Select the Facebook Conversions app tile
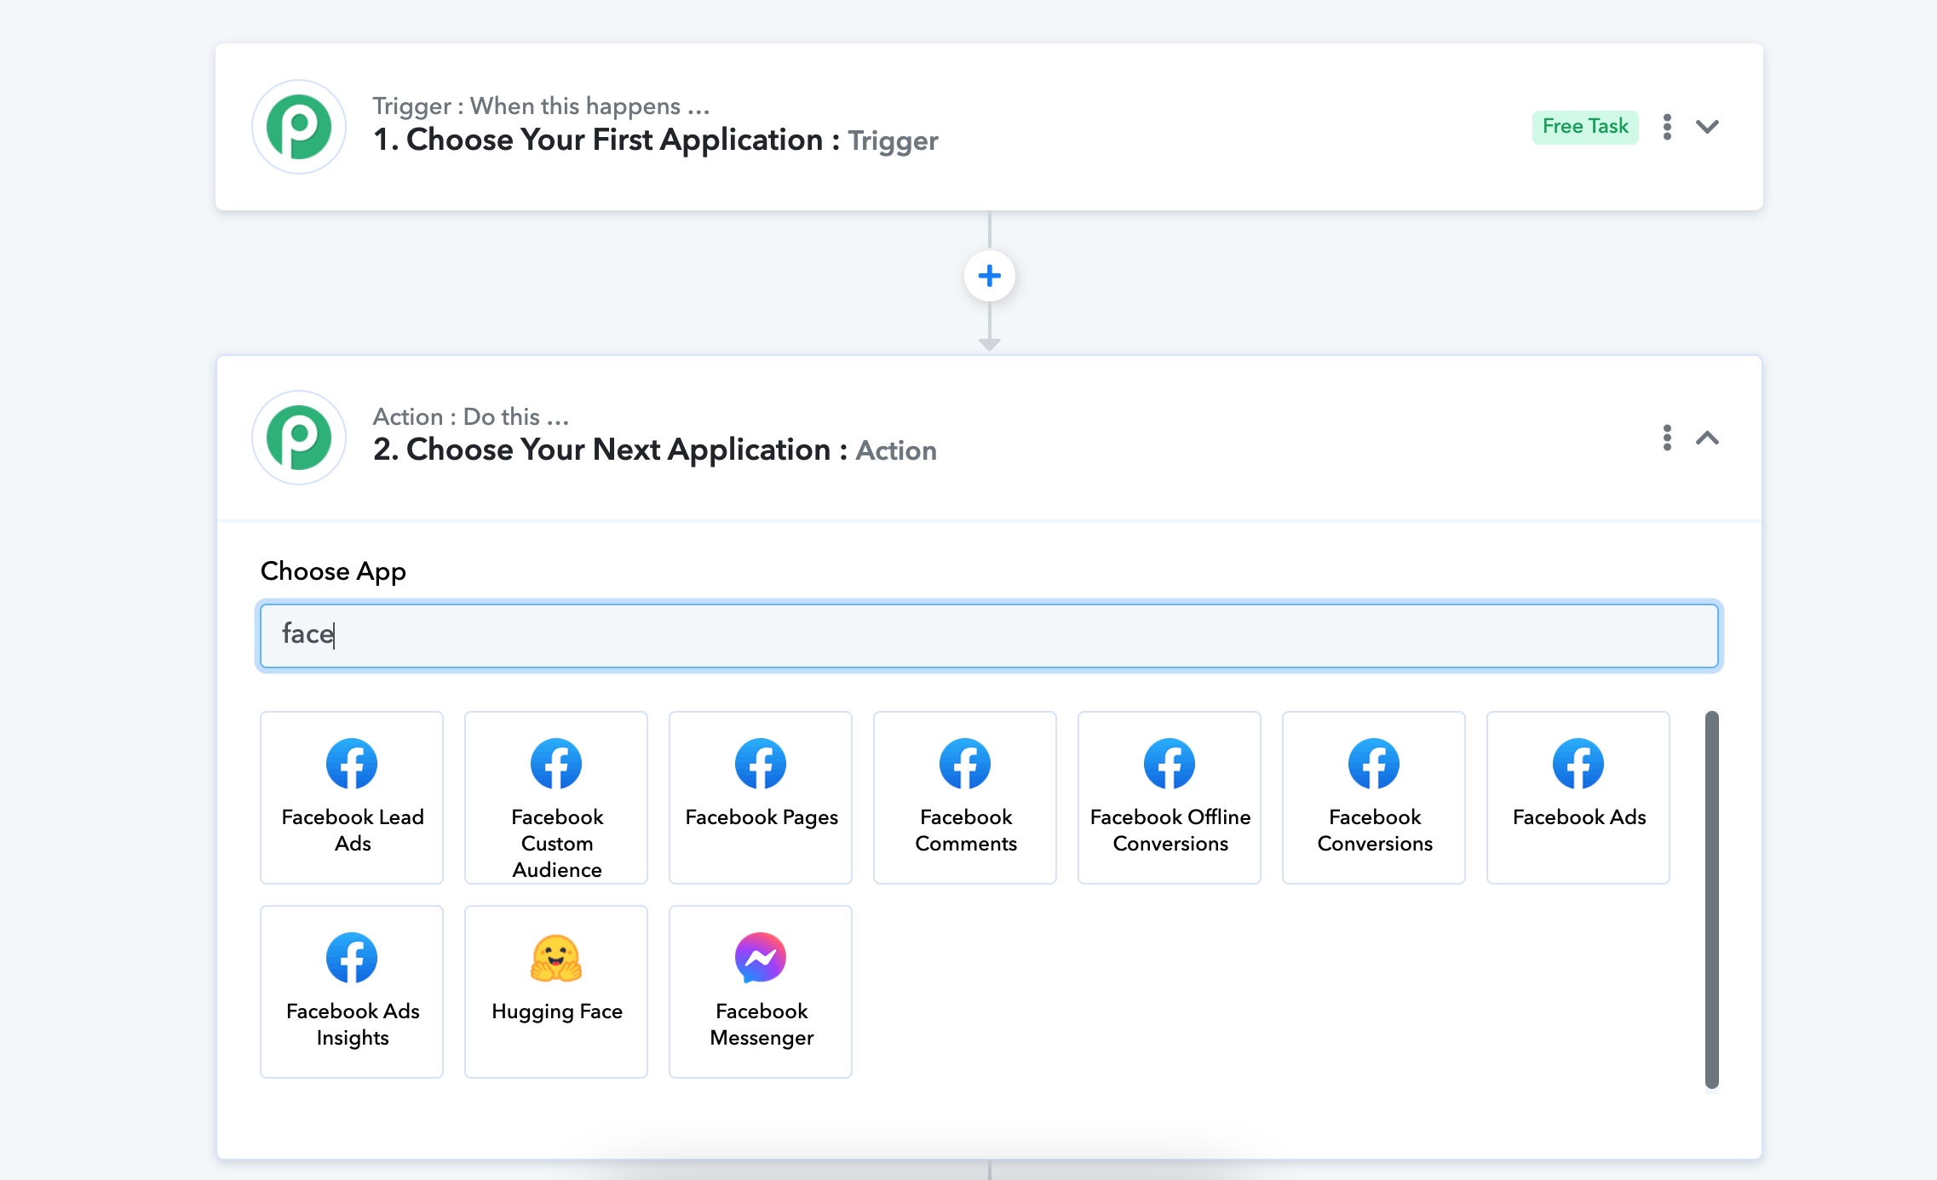 click(1374, 798)
